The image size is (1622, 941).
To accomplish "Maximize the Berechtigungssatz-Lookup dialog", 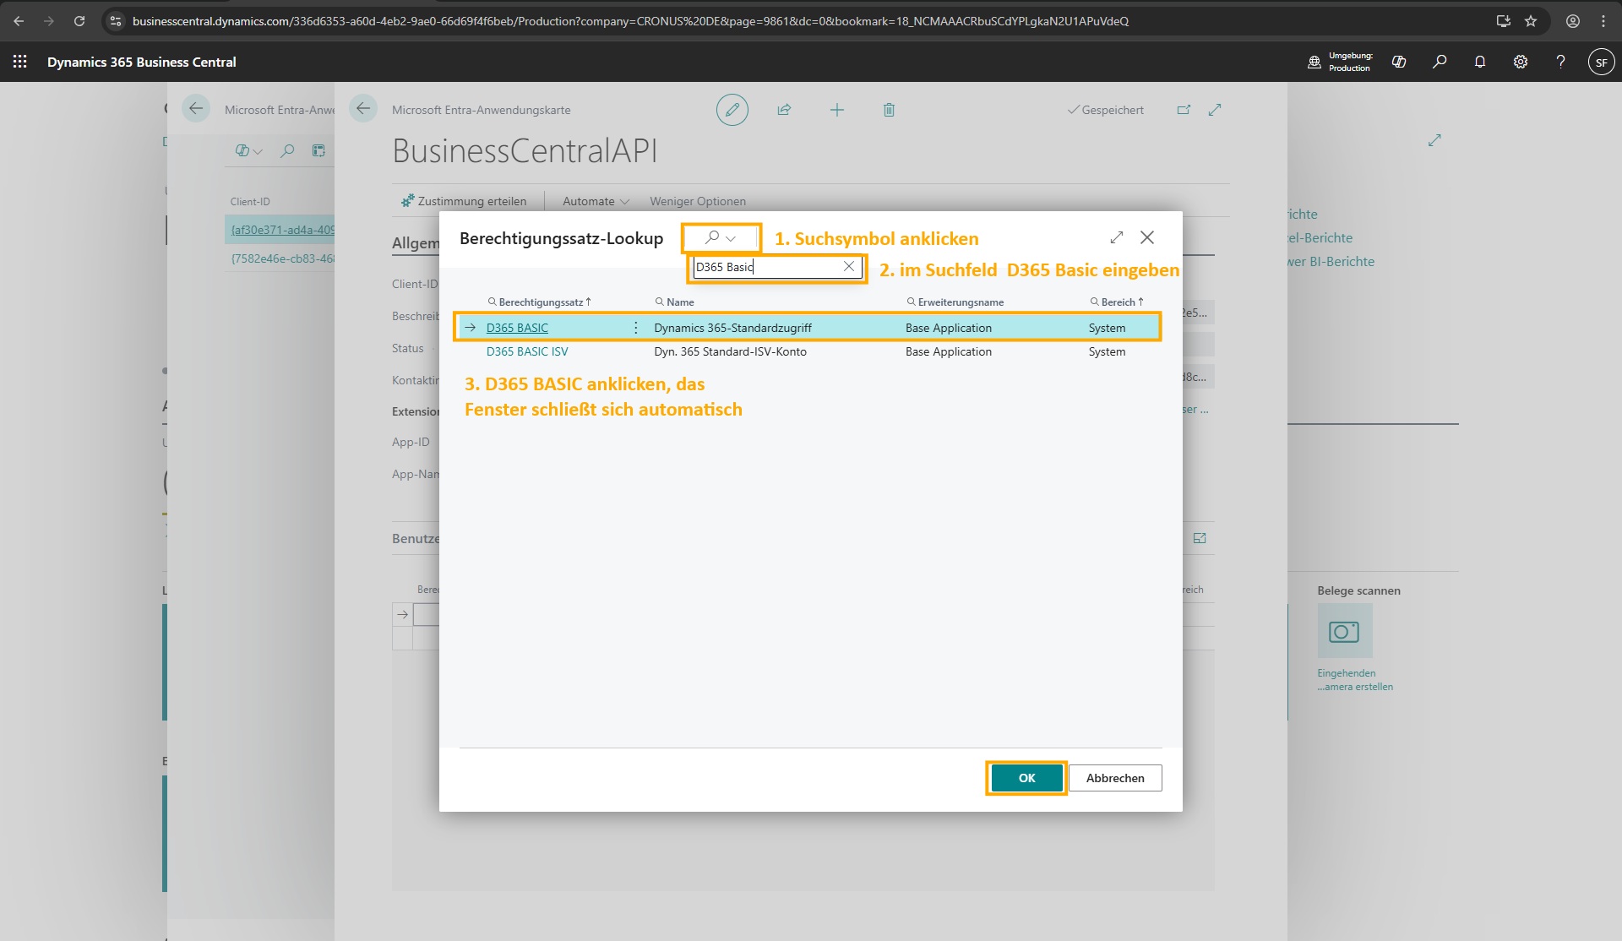I will tap(1117, 237).
